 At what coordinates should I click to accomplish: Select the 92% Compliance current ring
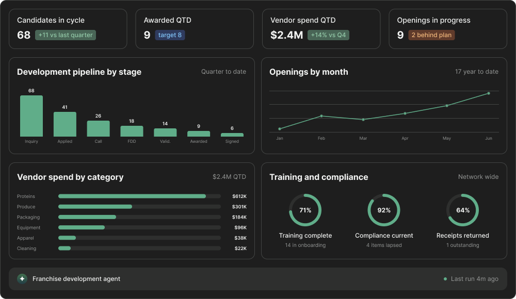pos(384,210)
